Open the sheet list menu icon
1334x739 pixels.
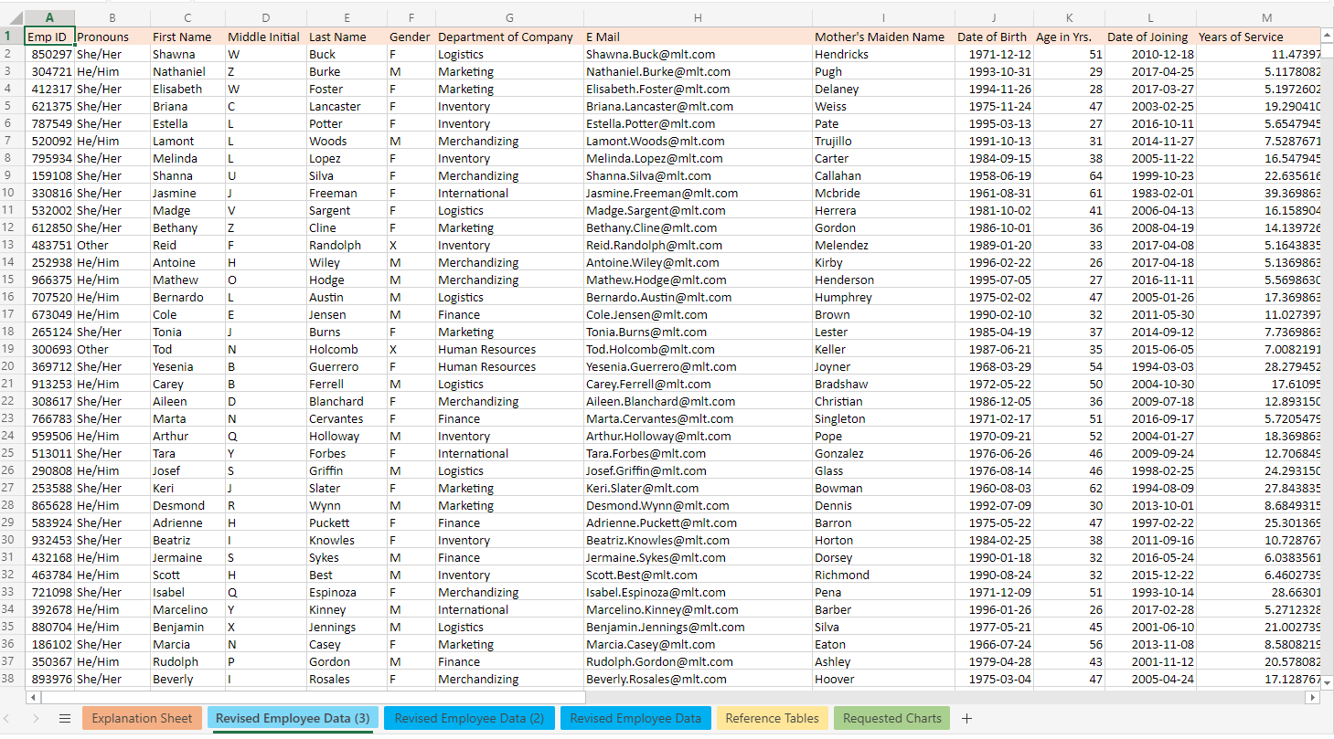[x=64, y=718]
